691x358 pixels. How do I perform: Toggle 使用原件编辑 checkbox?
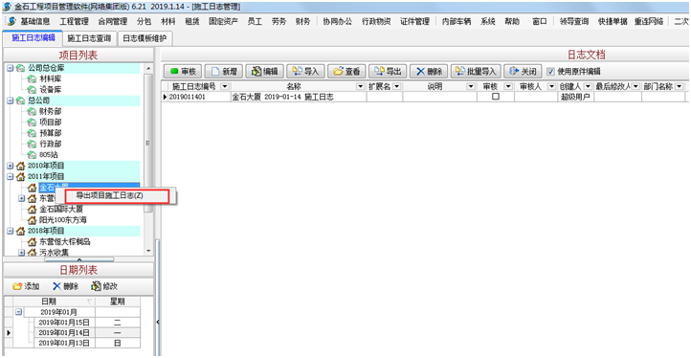(550, 72)
